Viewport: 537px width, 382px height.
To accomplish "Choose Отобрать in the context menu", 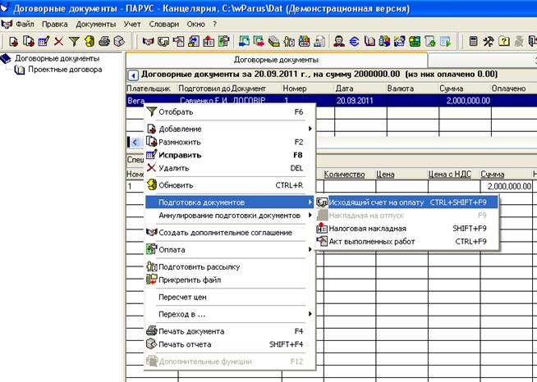I will tap(229, 111).
